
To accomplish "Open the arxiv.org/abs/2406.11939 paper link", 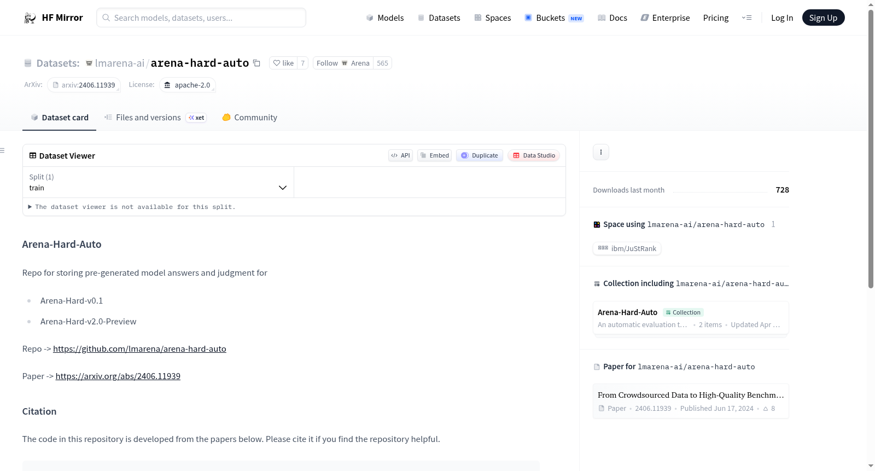I will (x=118, y=376).
